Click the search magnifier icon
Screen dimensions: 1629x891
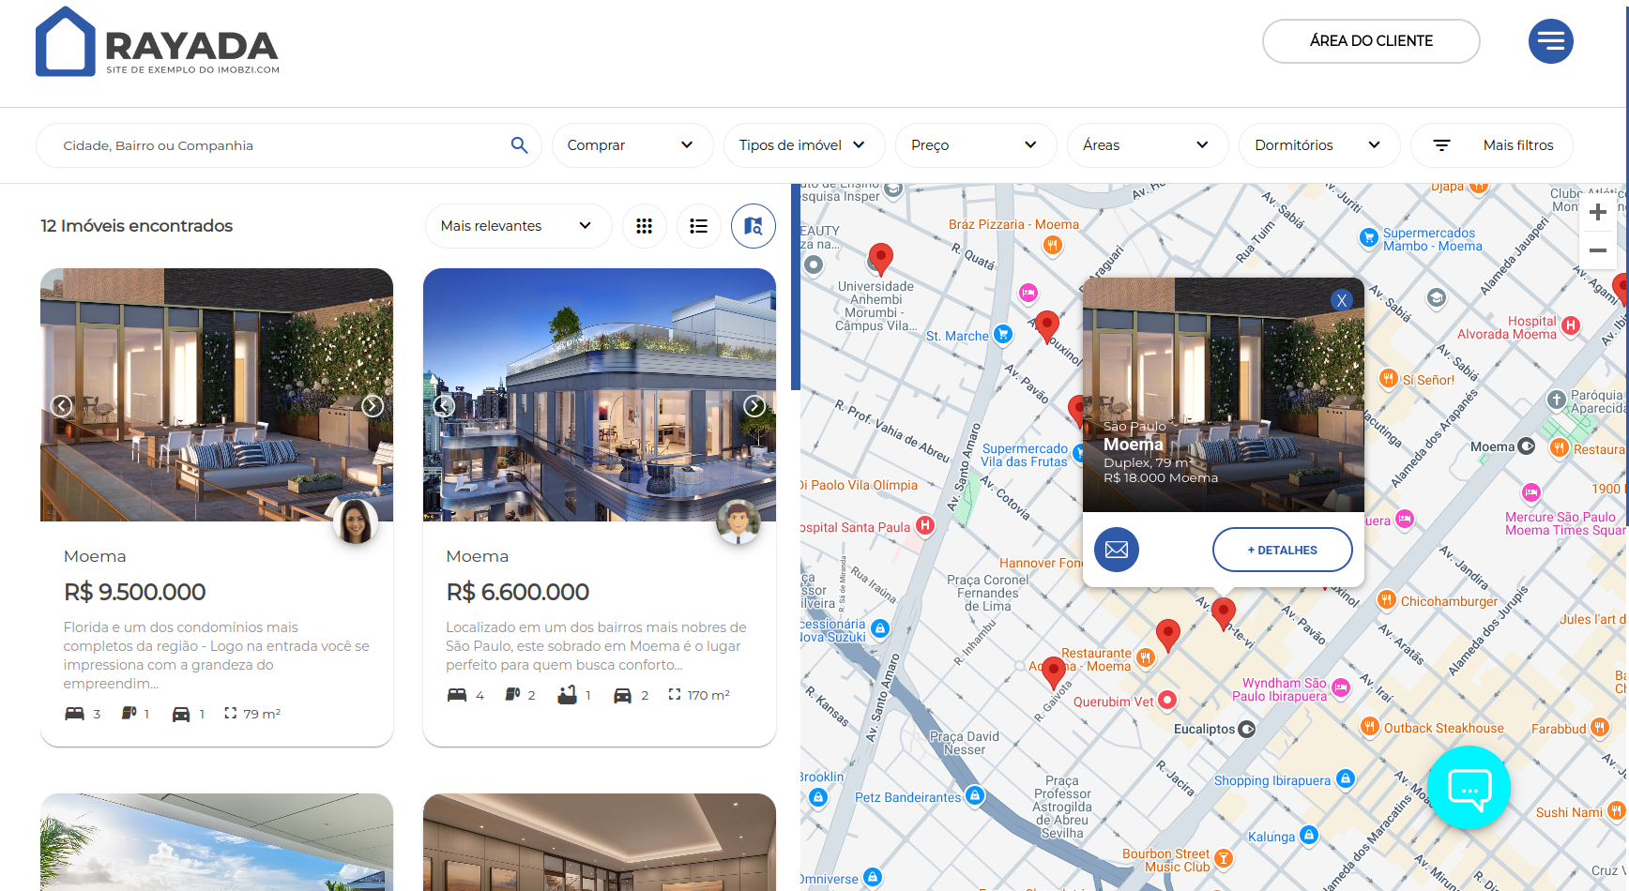[x=519, y=145]
